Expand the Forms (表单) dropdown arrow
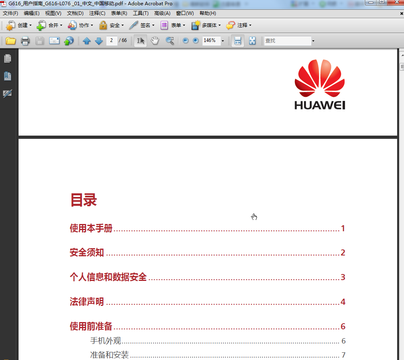 [x=184, y=25]
